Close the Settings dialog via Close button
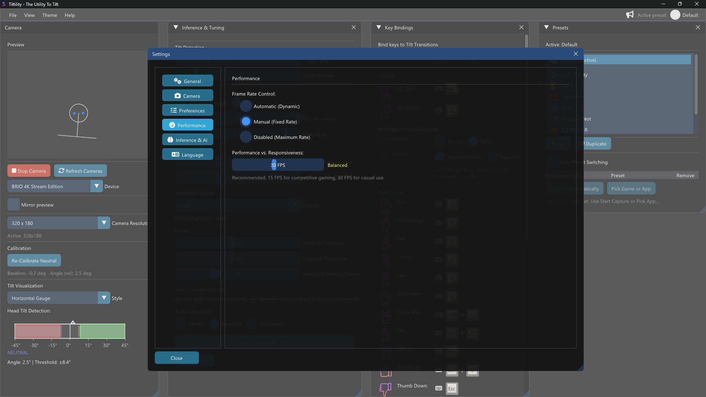The height and width of the screenshot is (397, 706). pos(176,358)
